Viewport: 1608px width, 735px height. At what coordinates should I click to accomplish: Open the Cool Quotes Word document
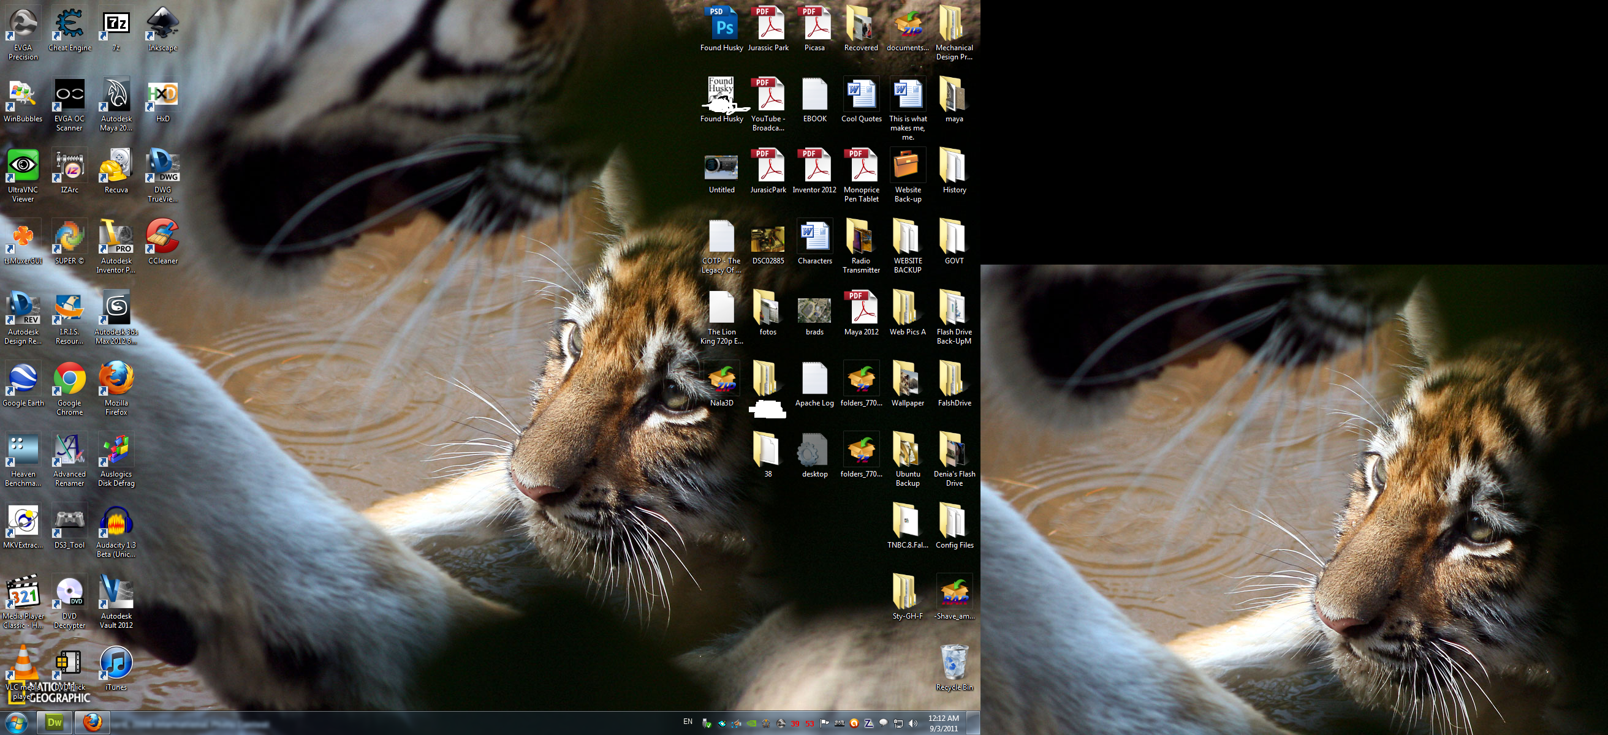click(862, 97)
